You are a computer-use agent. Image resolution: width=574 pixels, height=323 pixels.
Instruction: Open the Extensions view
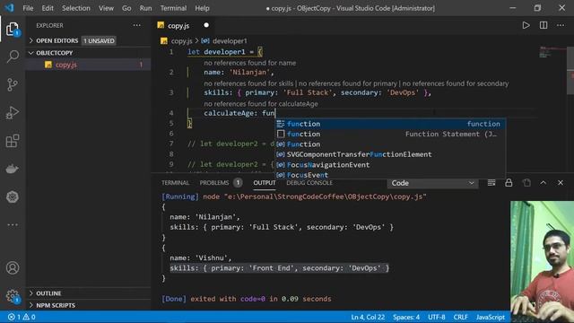click(13, 141)
